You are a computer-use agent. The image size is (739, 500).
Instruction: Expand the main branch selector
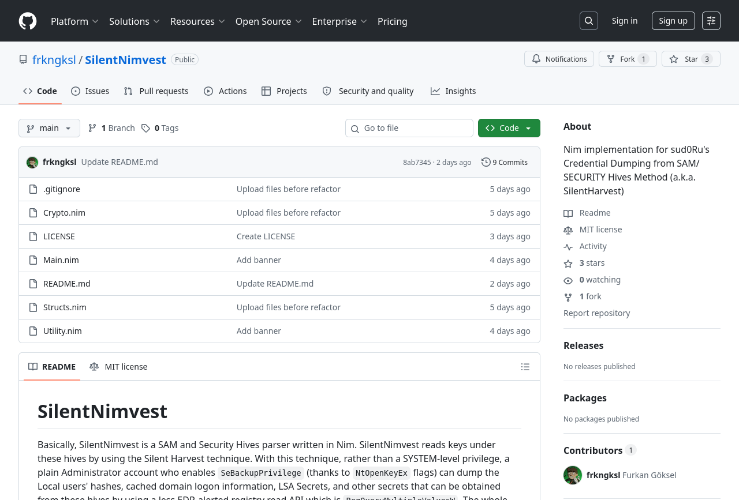pyautogui.click(x=49, y=128)
